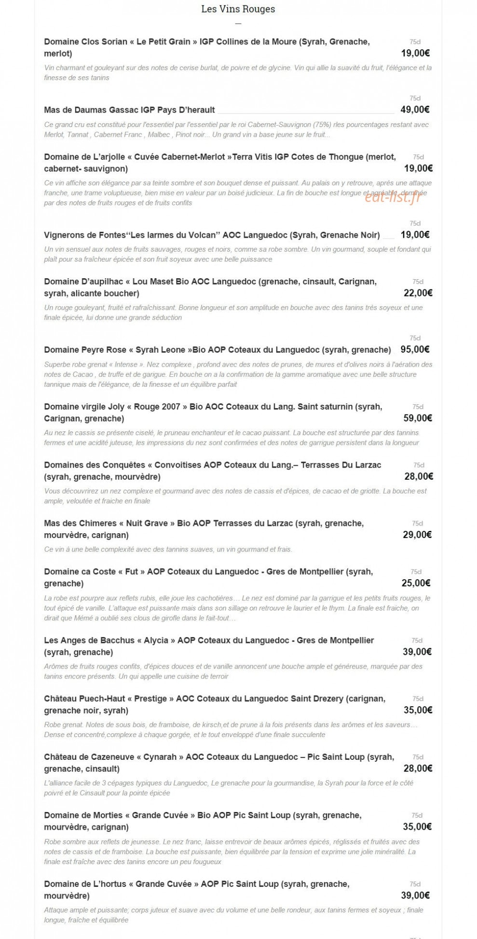The image size is (477, 939).
Task: Click Mas de Daumas Gassac wine title
Action: click(x=129, y=110)
